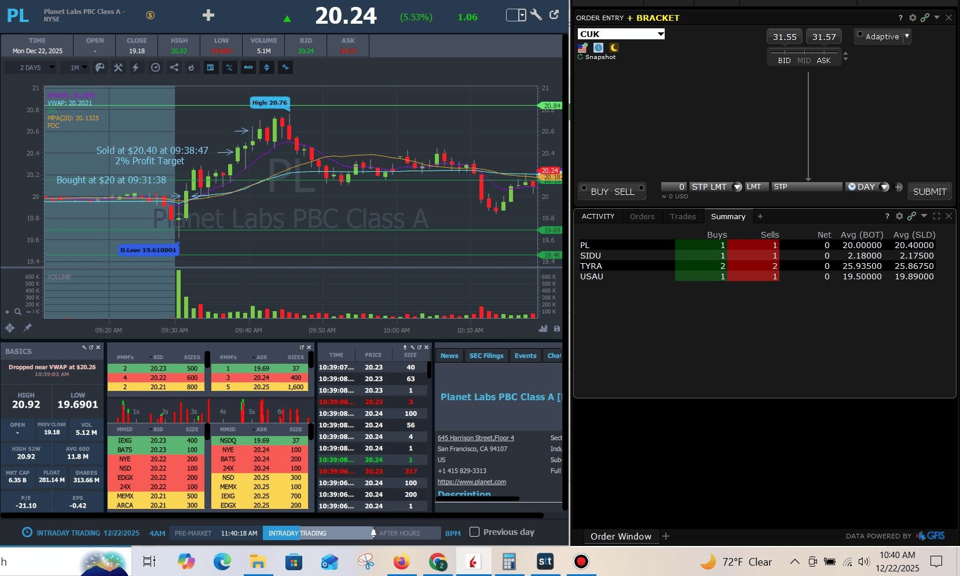Open the SEC Filings tab
960x576 pixels.
(x=486, y=356)
